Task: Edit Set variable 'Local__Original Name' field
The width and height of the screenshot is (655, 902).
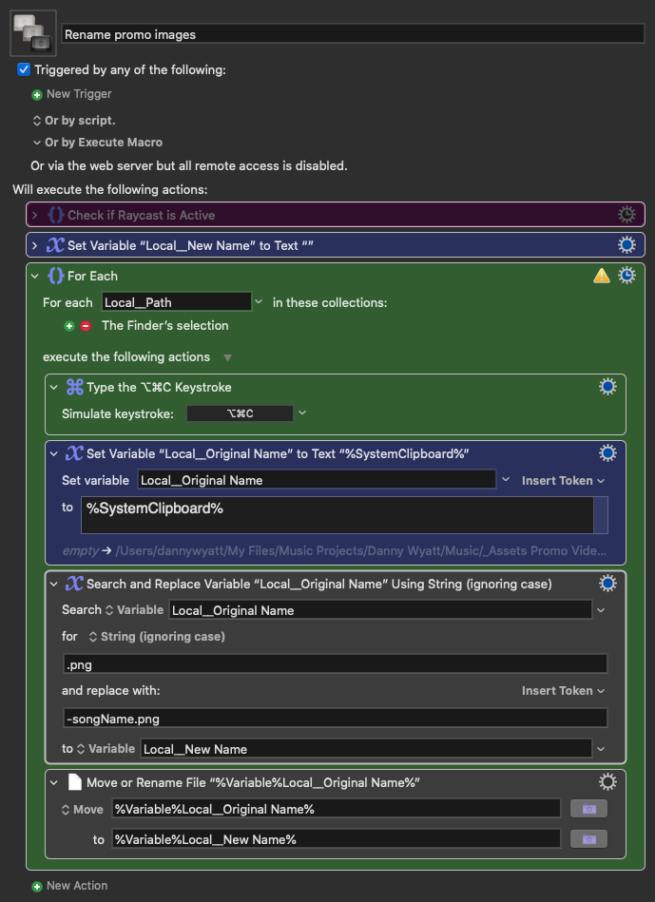Action: point(317,480)
